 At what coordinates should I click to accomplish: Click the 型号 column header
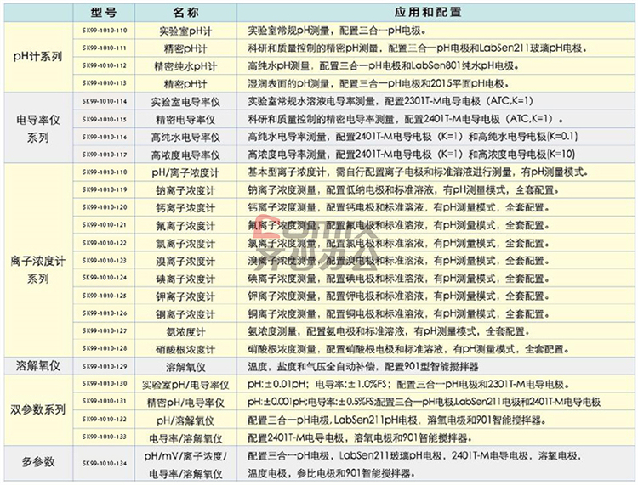click(104, 12)
